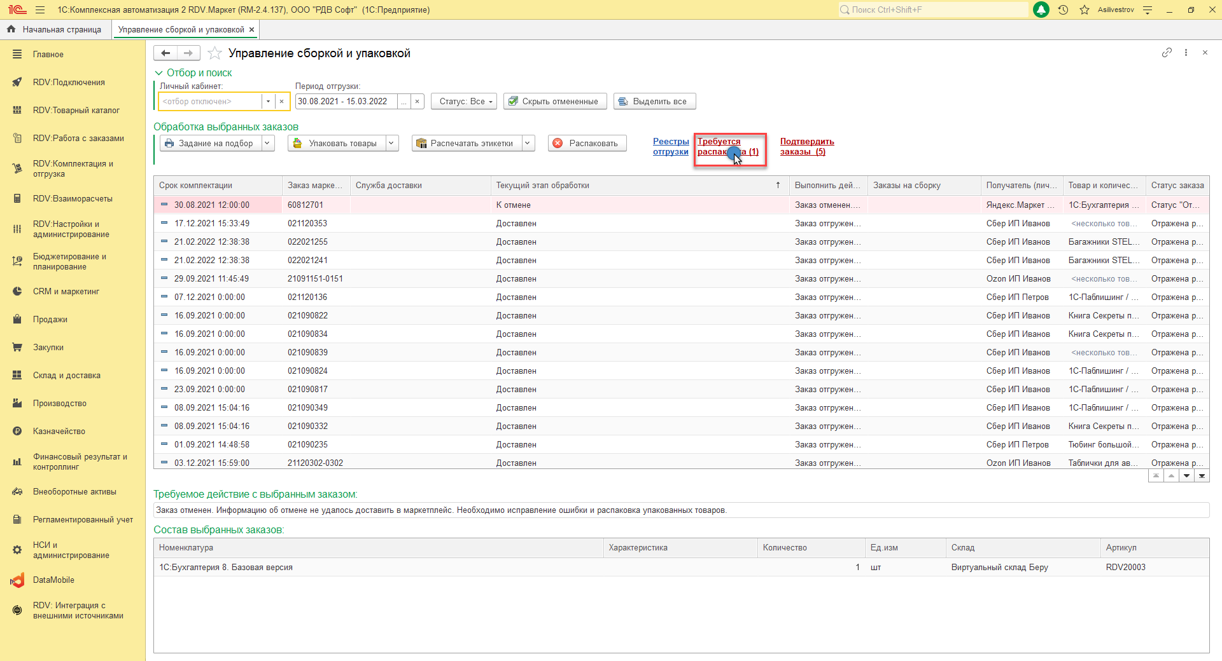The image size is (1222, 661).
Task: Copy link to this page icon
Action: pyautogui.click(x=1167, y=53)
